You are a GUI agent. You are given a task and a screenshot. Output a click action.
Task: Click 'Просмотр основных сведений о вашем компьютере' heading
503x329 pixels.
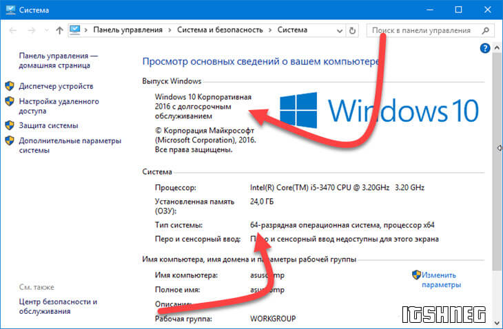pyautogui.click(x=261, y=61)
